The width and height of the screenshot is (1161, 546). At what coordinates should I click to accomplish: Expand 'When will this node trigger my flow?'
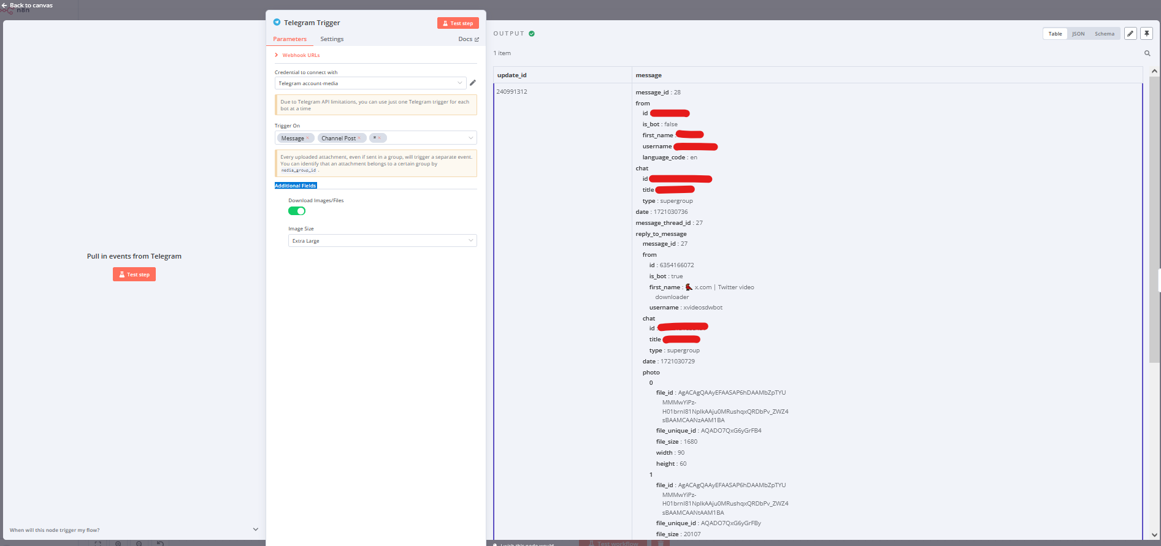tap(134, 530)
